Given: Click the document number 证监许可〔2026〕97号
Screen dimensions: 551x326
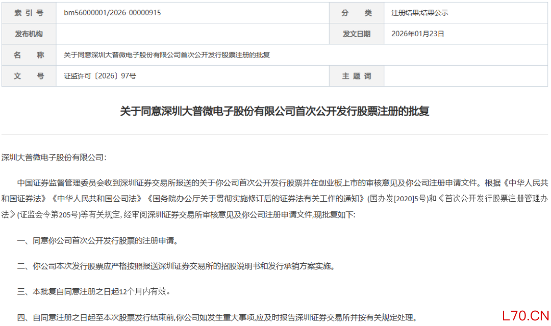Looking at the screenshot, I should point(100,76).
